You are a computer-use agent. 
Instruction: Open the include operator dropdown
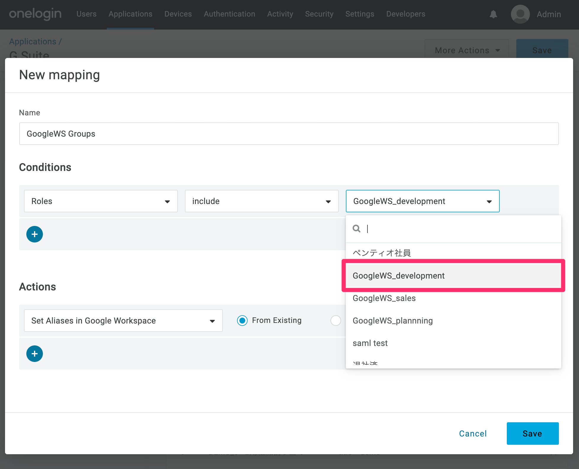pos(262,201)
